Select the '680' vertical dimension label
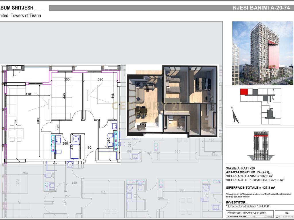This screenshot has width=294, height=220. click(38, 121)
